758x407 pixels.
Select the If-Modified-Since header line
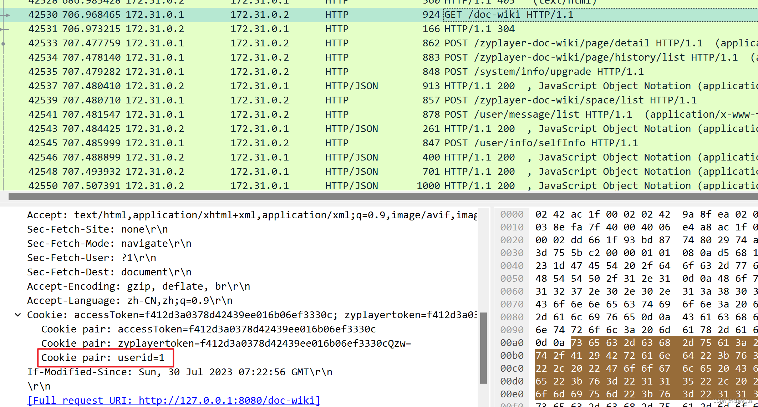coord(180,372)
